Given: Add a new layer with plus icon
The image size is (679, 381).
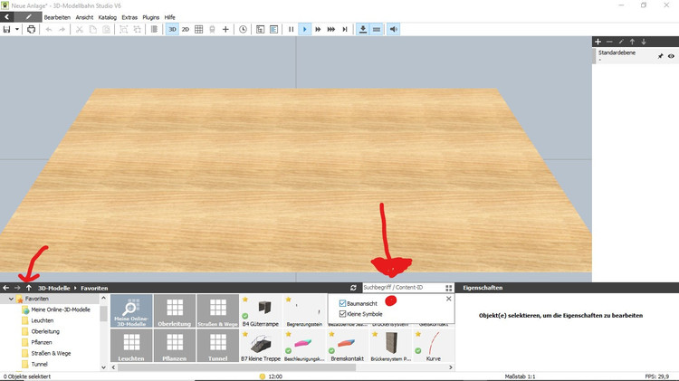Looking at the screenshot, I should (x=598, y=42).
